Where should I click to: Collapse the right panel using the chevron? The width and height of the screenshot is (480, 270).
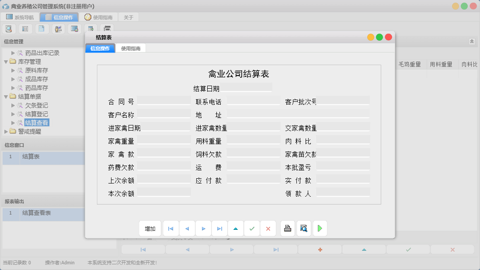pos(472,41)
